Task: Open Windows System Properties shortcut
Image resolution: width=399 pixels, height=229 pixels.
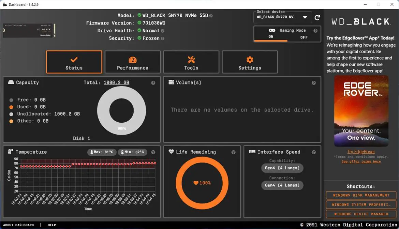Action: pos(361,204)
